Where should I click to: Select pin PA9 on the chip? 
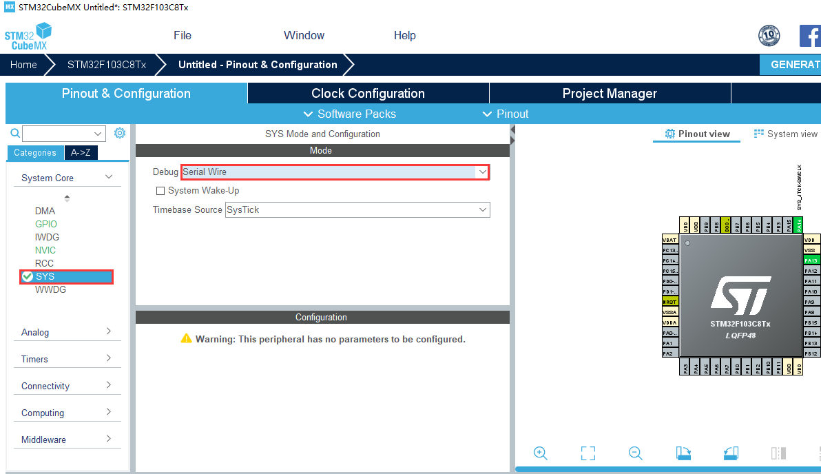[811, 302]
